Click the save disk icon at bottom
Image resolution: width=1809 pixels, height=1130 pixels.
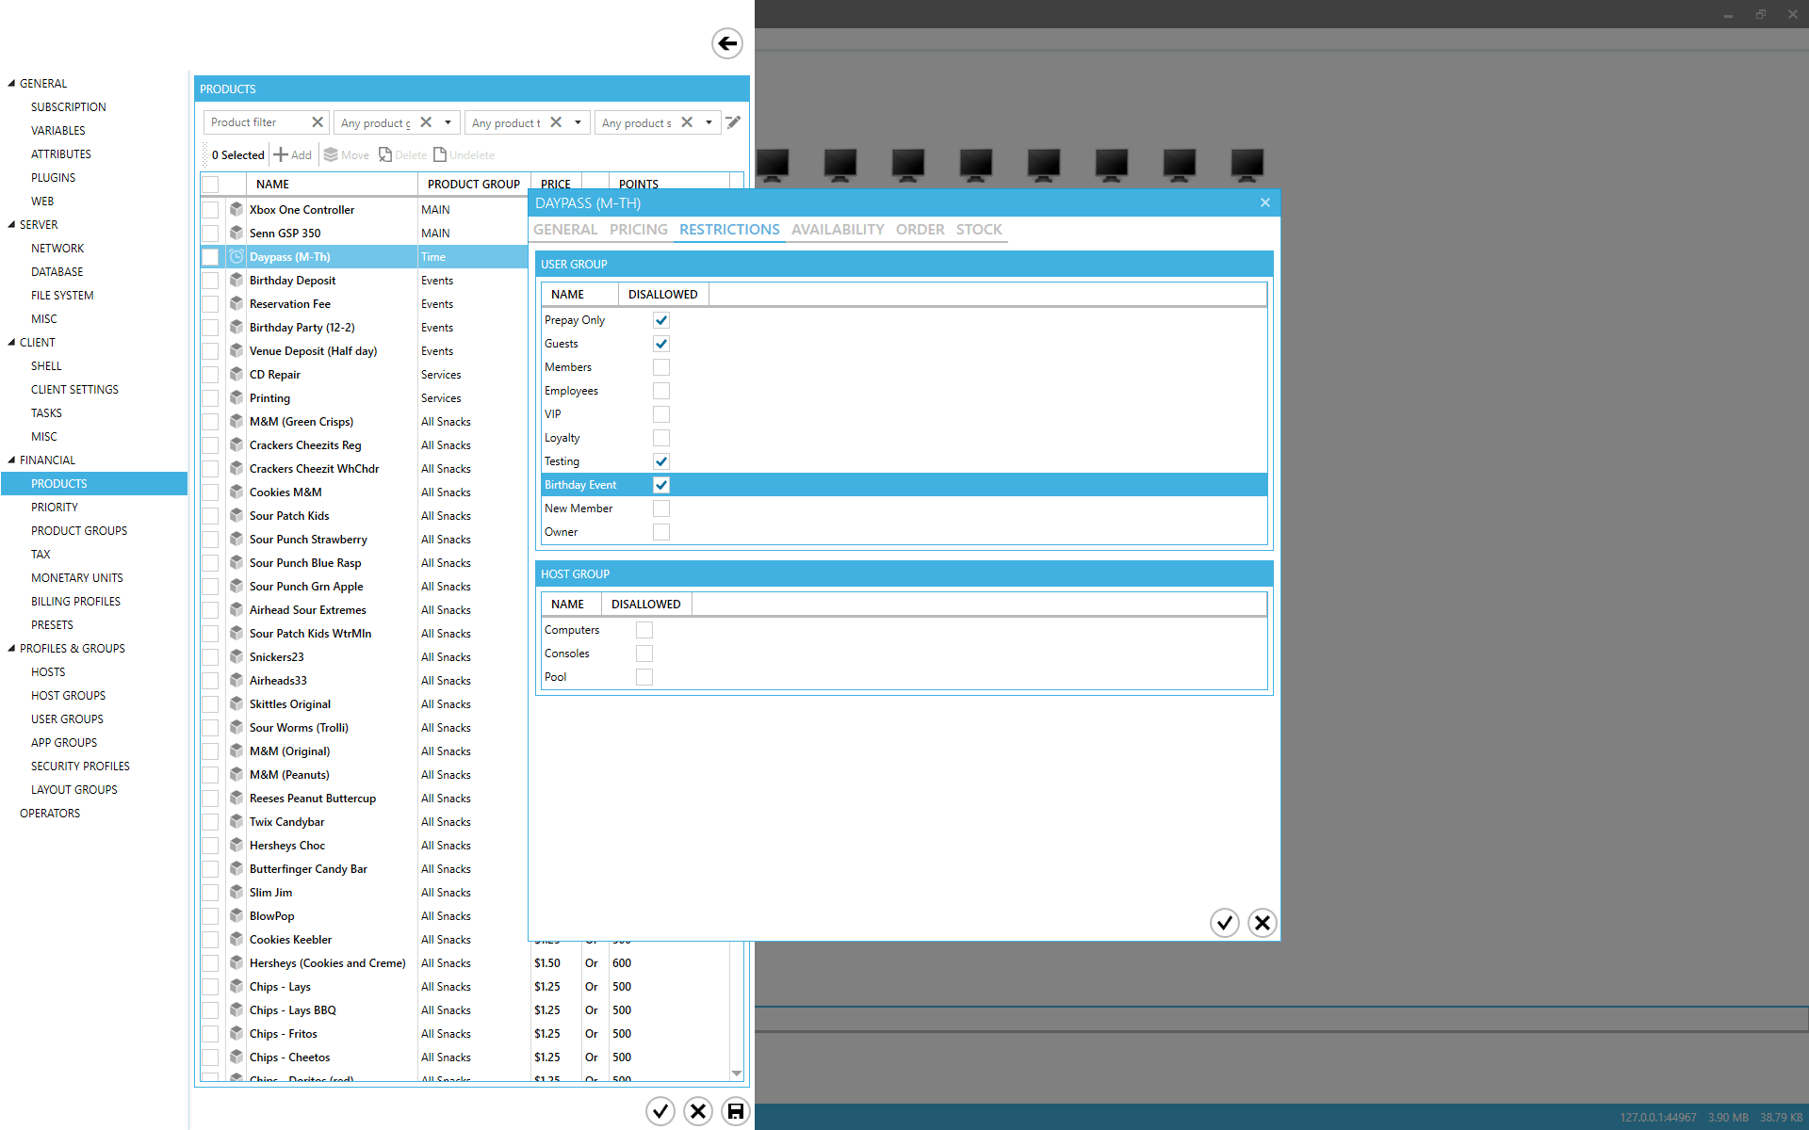pyautogui.click(x=735, y=1111)
